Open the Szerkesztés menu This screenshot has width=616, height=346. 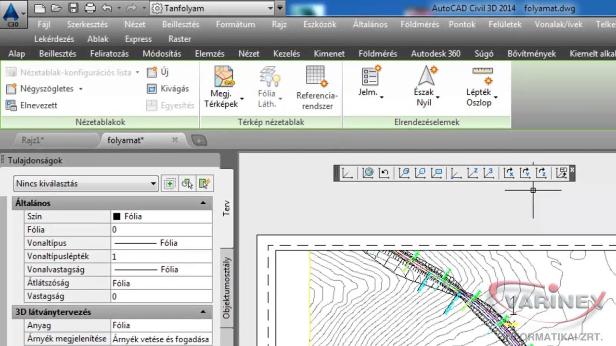click(x=87, y=24)
